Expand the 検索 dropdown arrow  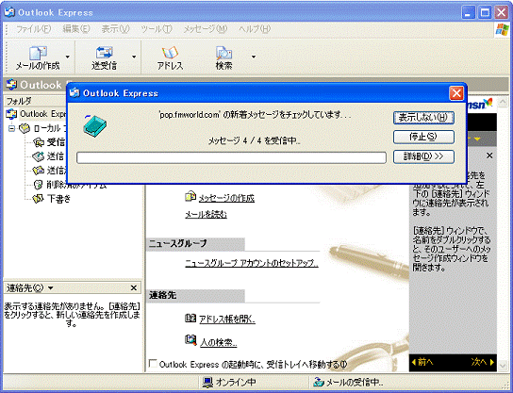(254, 57)
